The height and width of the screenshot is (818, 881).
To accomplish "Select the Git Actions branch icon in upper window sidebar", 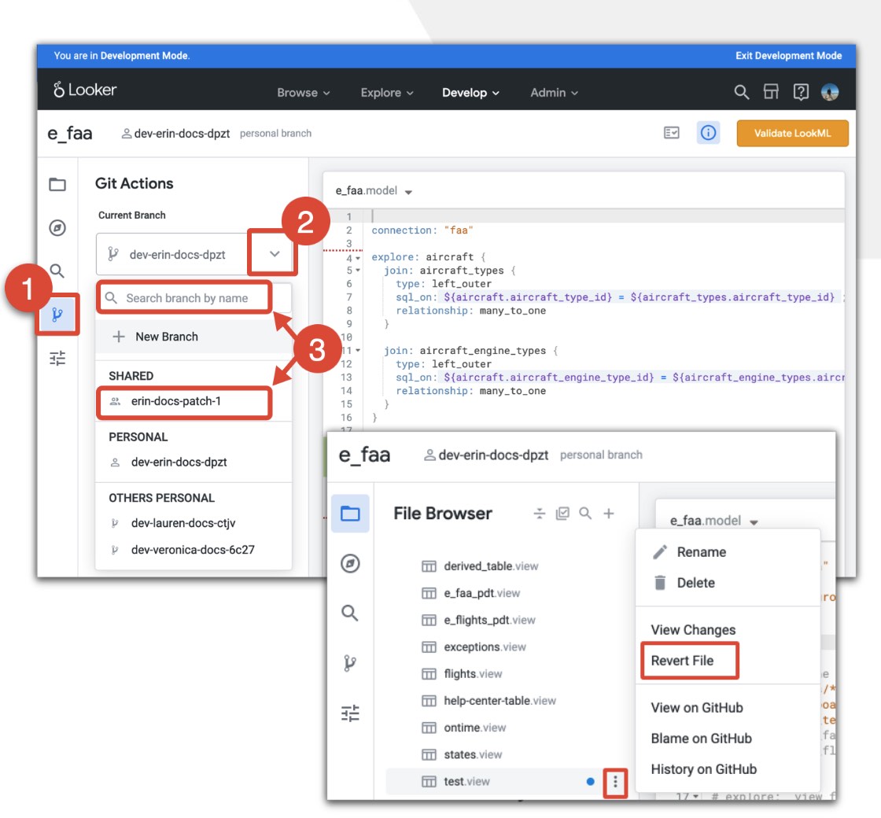I will click(57, 315).
